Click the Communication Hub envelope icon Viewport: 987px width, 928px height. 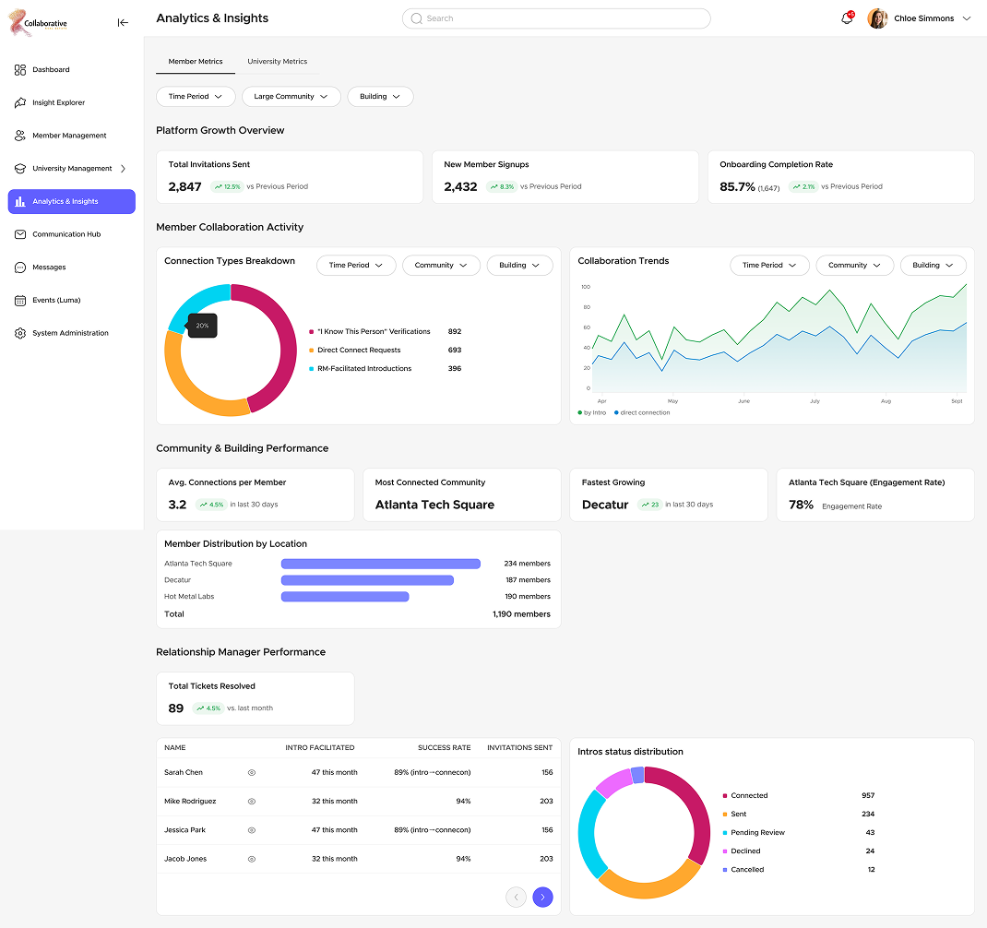coord(20,234)
